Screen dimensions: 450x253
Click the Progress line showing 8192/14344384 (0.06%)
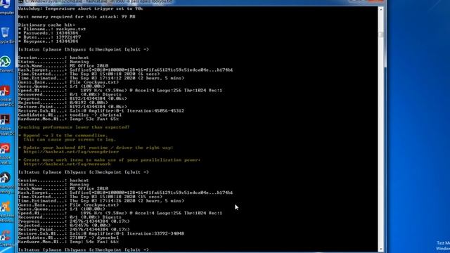(x=72, y=98)
